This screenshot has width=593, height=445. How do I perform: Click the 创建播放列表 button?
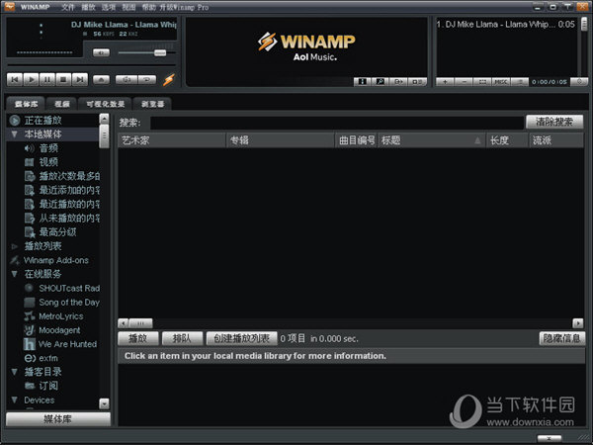click(241, 338)
